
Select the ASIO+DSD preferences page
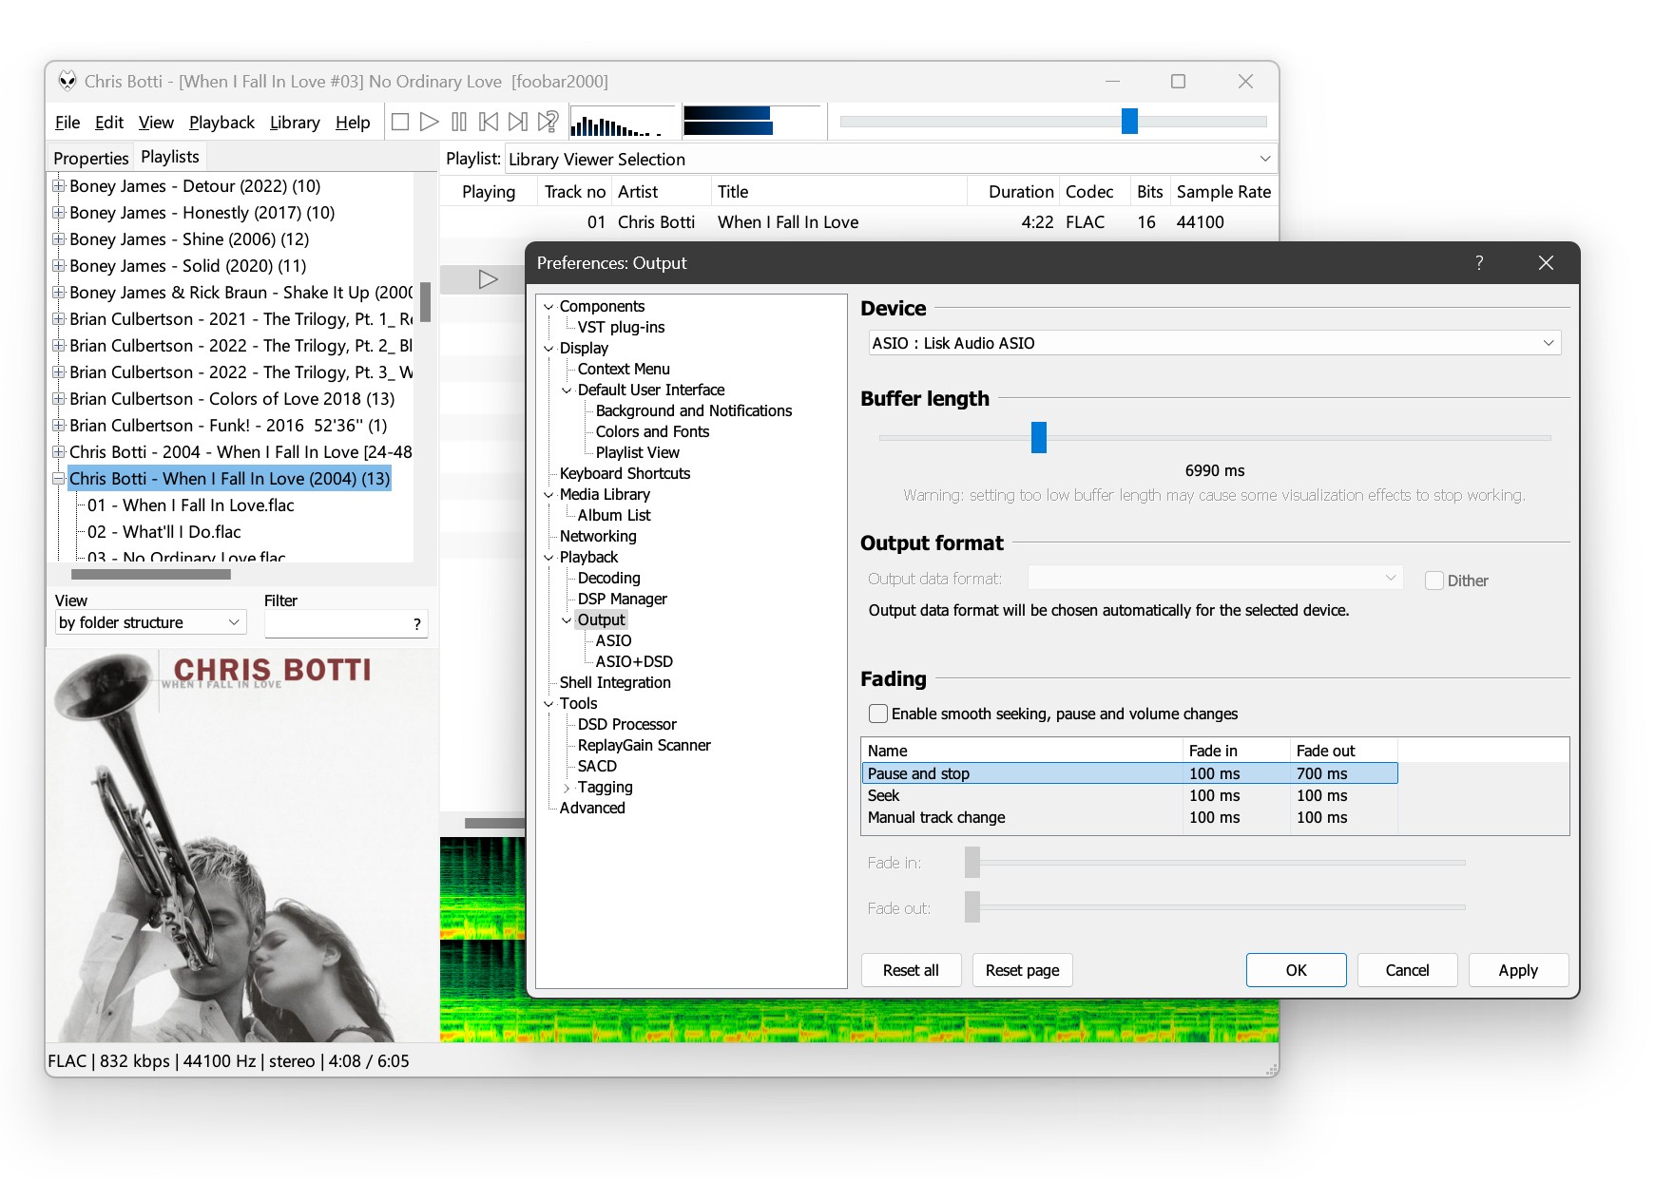[x=634, y=662]
